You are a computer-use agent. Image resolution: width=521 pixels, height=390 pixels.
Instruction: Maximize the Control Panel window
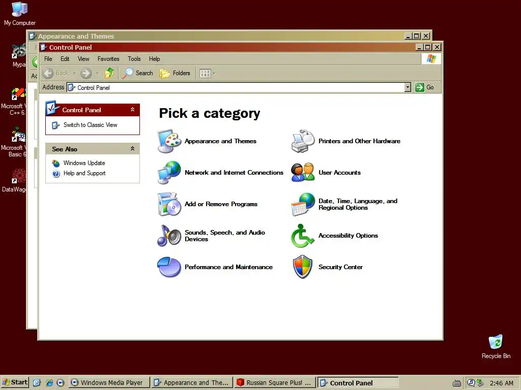[428, 47]
